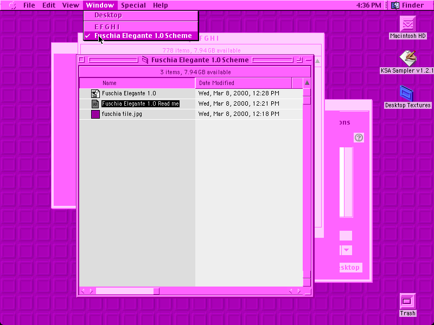Open the Apple menu
The height and width of the screenshot is (325, 434).
tap(12, 5)
